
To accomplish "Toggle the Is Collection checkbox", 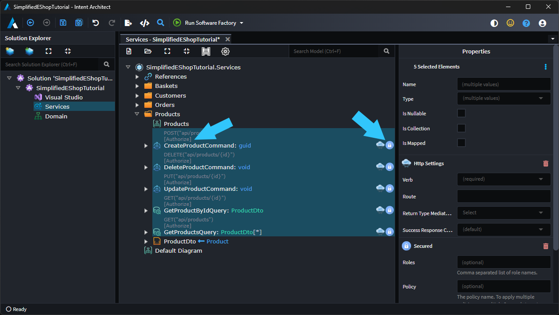I will click(x=461, y=128).
